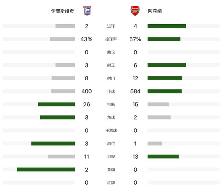The width and height of the screenshot is (223, 194).
Task: Click Ipswich's grey possession bar
Action: (62, 39)
